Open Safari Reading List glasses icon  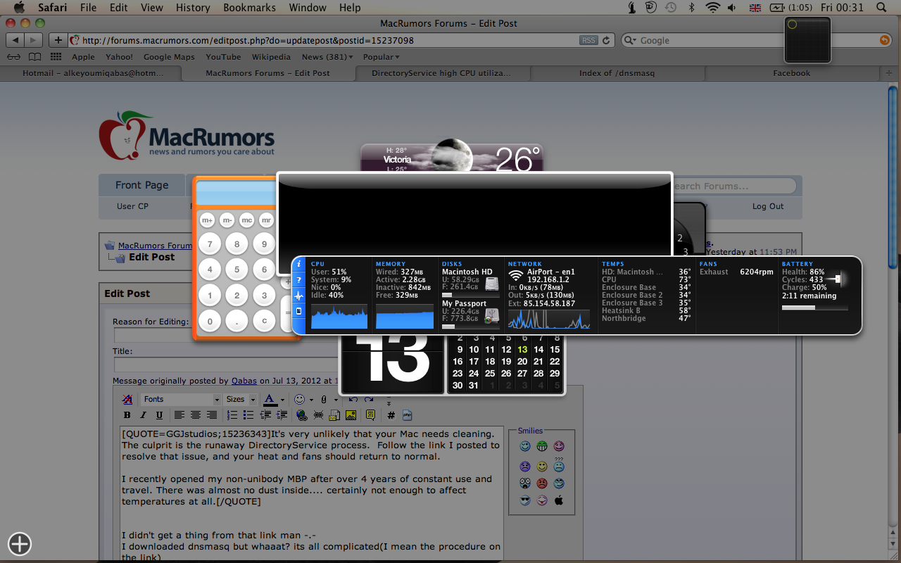[13, 57]
